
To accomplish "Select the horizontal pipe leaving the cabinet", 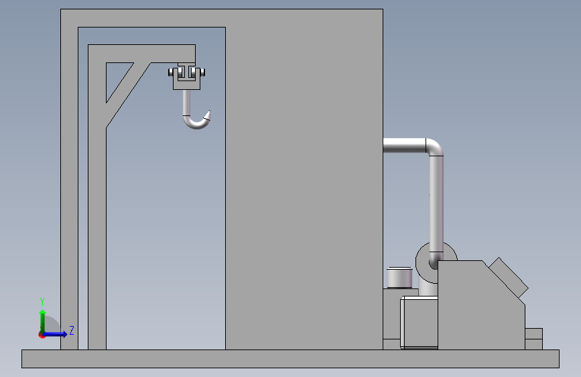I will point(404,146).
